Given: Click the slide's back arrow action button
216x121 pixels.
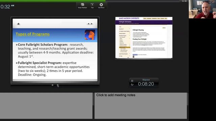Looking at the screenshot, I should point(88,24).
